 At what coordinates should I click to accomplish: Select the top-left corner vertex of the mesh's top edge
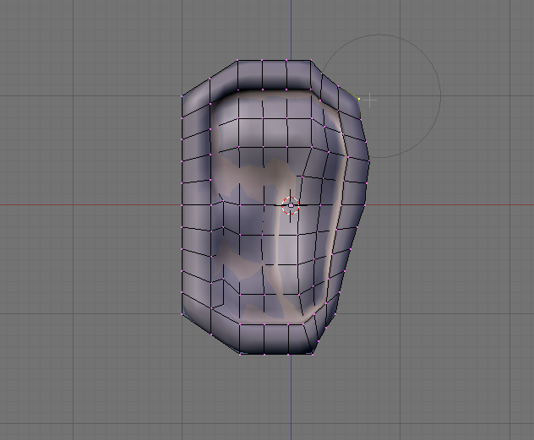pyautogui.click(x=237, y=61)
